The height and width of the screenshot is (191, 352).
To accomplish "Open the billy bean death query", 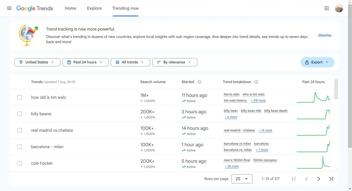I will 276,111.
